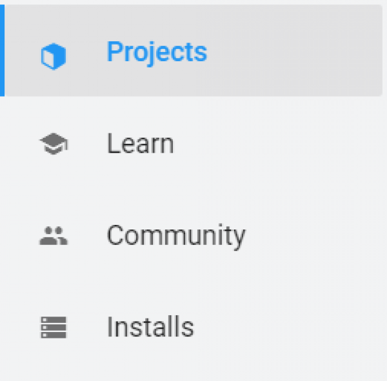Screen dimensions: 387x381
Task: Click the blue cube Projects icon
Action: [x=54, y=58]
